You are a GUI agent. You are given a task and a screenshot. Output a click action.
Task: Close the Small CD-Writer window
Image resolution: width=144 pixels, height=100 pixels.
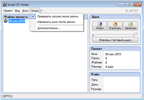coord(137,5)
